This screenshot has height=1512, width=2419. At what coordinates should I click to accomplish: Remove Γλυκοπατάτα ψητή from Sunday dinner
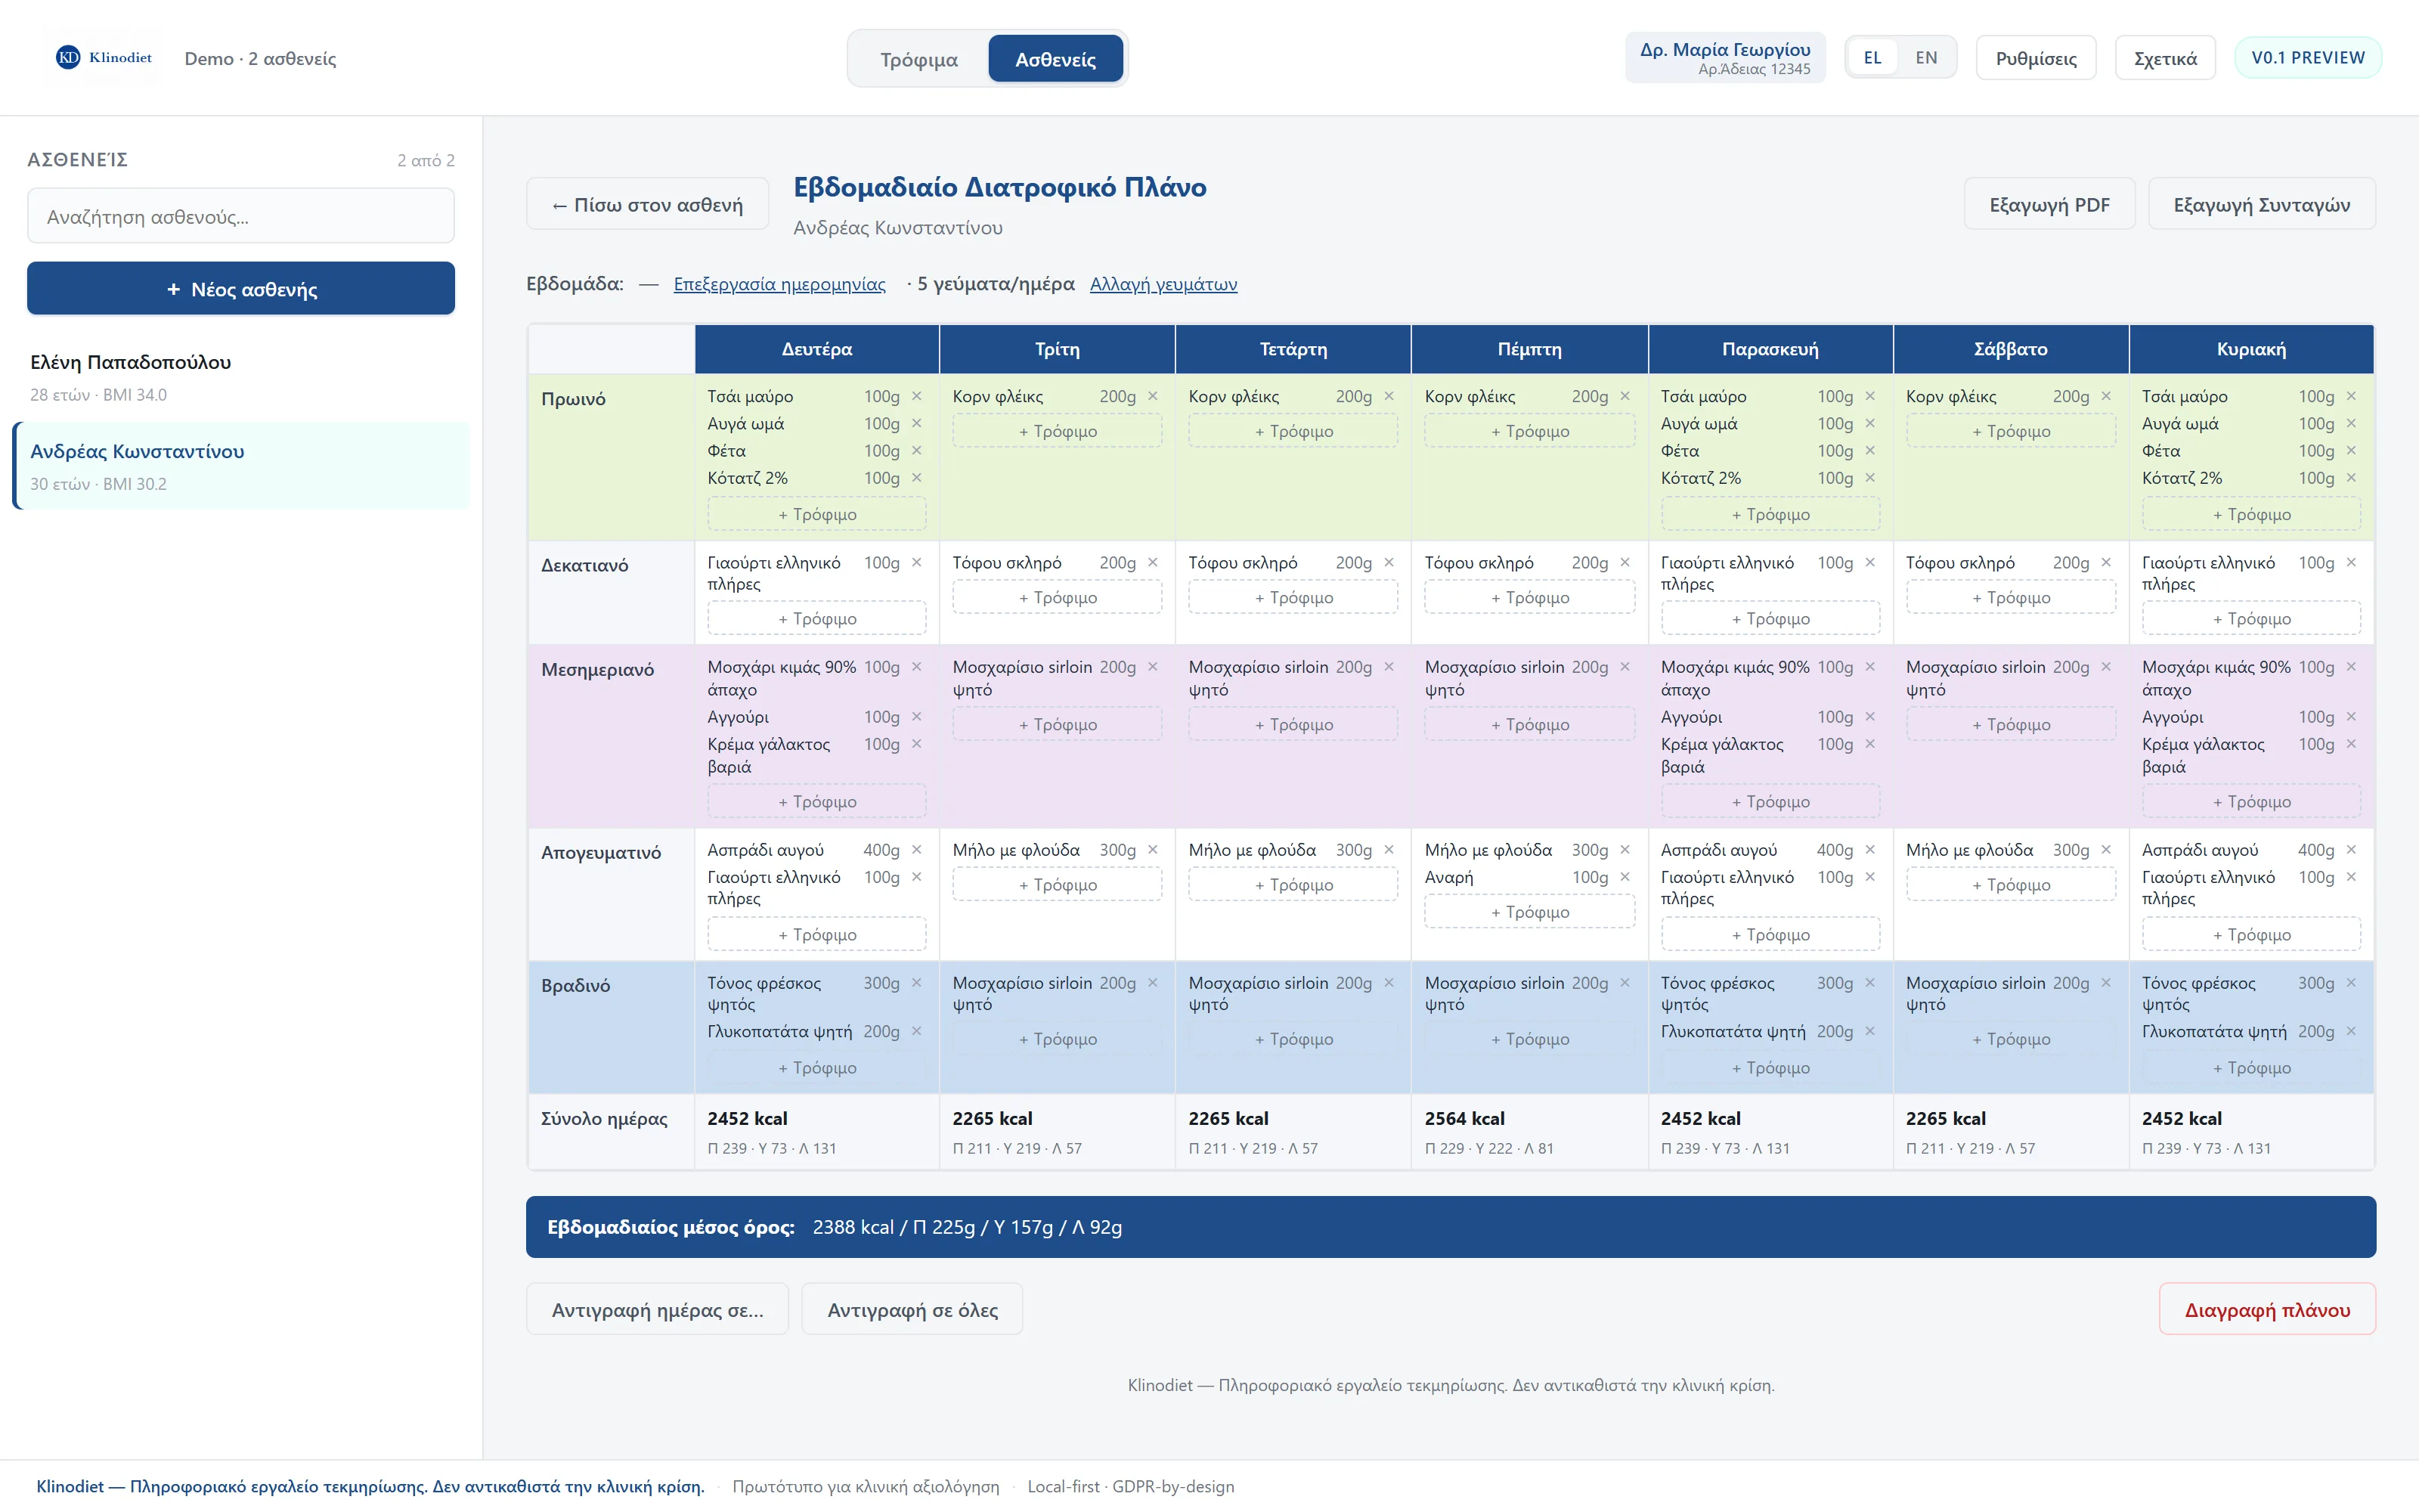point(2351,1031)
